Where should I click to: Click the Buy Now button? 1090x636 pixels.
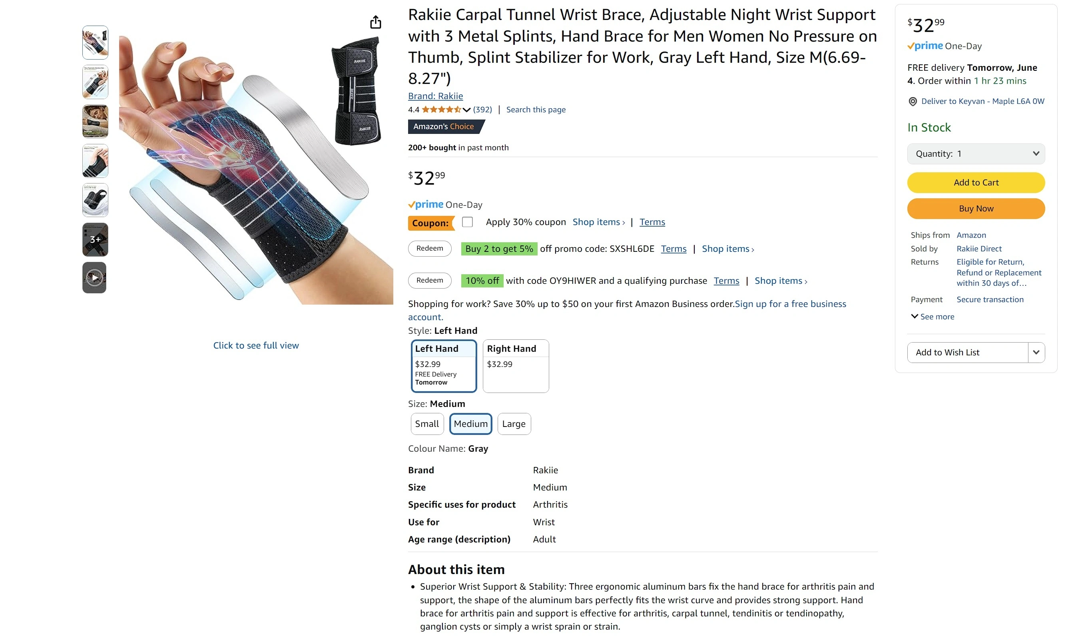click(976, 209)
